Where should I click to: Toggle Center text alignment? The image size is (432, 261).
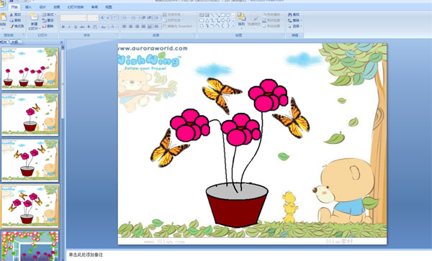pyautogui.click(x=131, y=27)
